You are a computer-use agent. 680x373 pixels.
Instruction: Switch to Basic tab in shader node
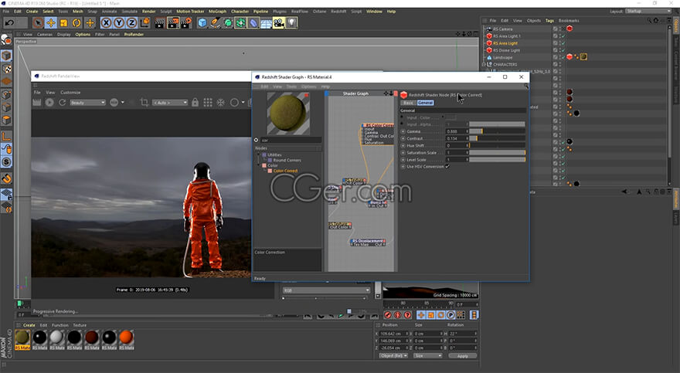pos(408,103)
